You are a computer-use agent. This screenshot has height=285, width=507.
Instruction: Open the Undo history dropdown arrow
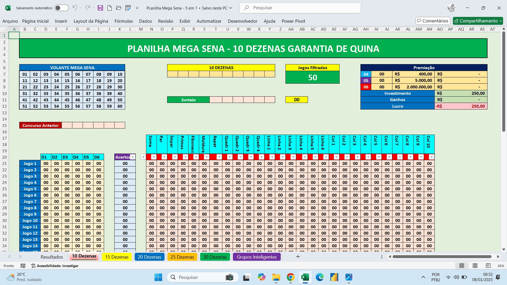pyautogui.click(x=81, y=8)
